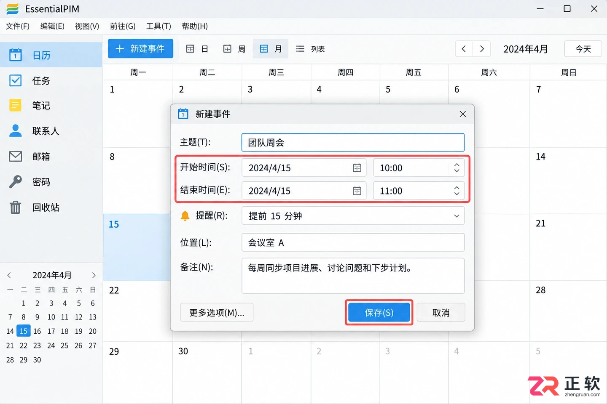Open the 文件(F) menu

coord(18,26)
